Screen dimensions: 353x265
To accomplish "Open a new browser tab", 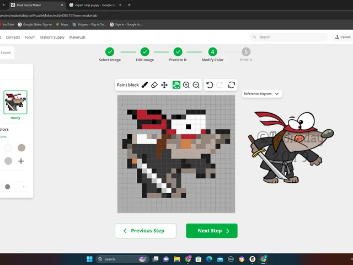I will (129, 5).
